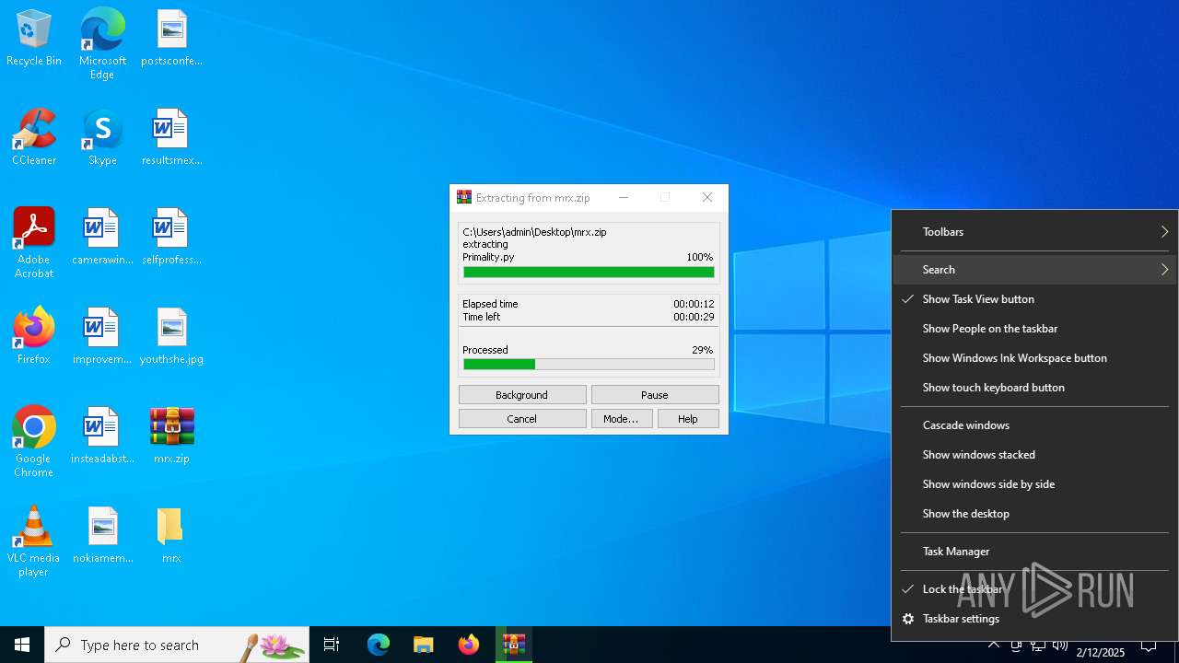This screenshot has width=1179, height=663.
Task: Toggle Show People on the taskbar
Action: pyautogui.click(x=1034, y=329)
